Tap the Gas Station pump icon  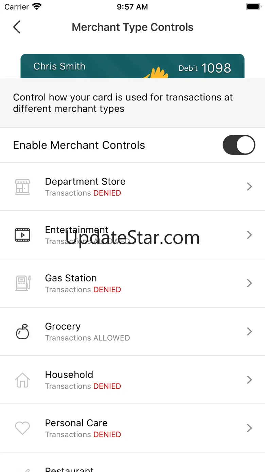point(22,283)
